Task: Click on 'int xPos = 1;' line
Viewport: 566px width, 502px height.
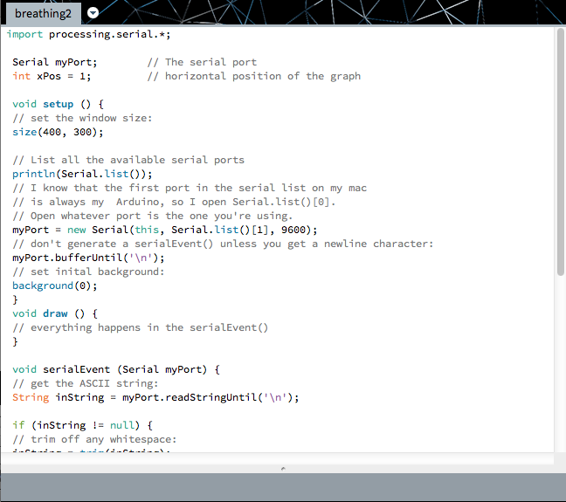Action: [x=52, y=76]
